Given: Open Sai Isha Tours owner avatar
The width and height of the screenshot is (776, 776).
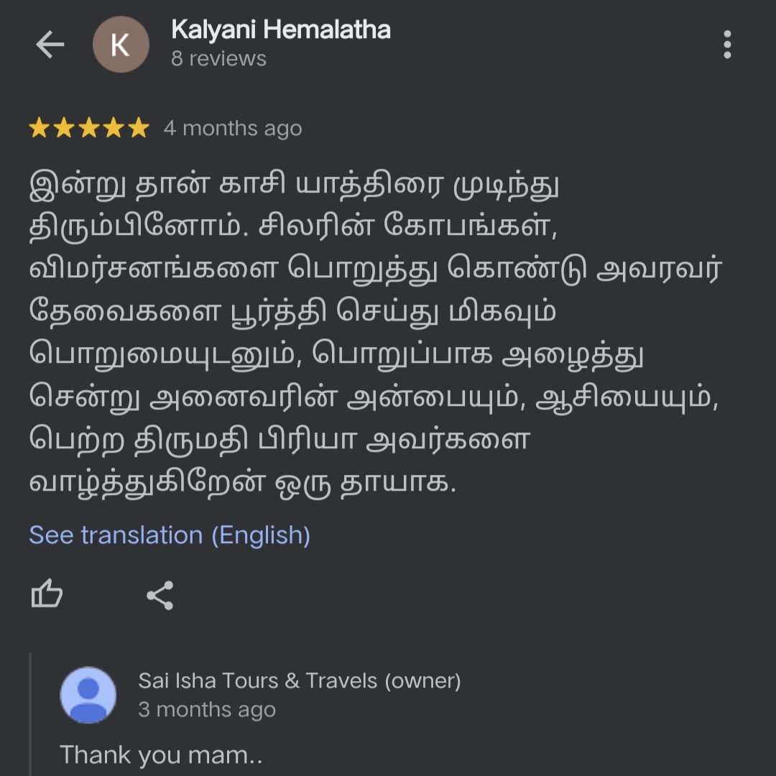Looking at the screenshot, I should [x=88, y=695].
